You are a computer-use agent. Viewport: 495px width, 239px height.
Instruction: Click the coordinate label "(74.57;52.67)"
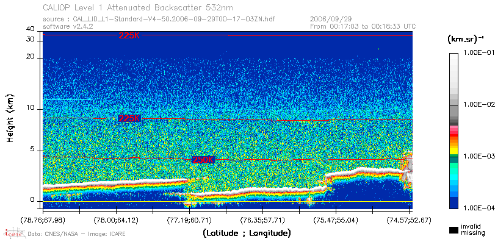(409, 220)
